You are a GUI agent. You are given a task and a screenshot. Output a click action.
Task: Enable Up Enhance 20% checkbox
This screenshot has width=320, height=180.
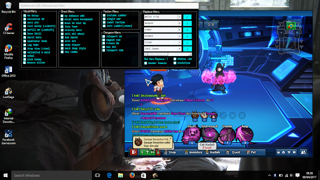62,15
